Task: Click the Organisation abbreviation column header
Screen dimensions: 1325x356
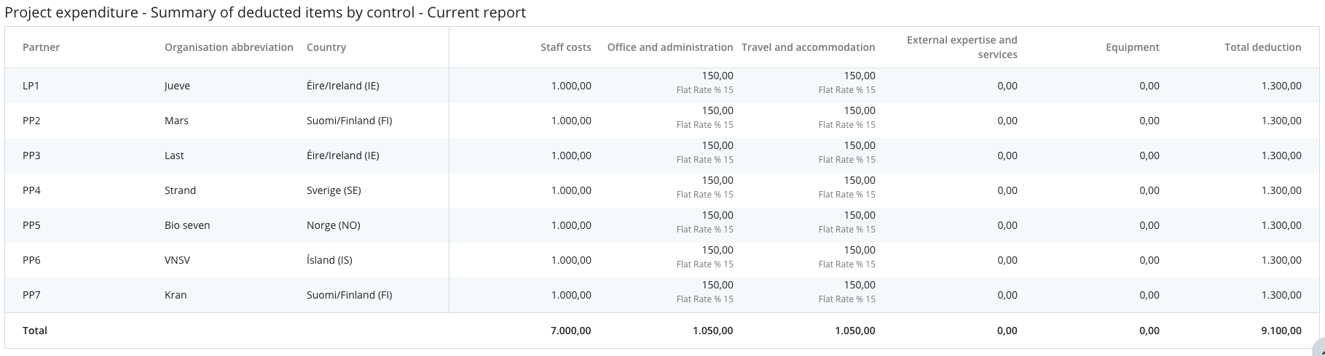Action: (x=229, y=47)
